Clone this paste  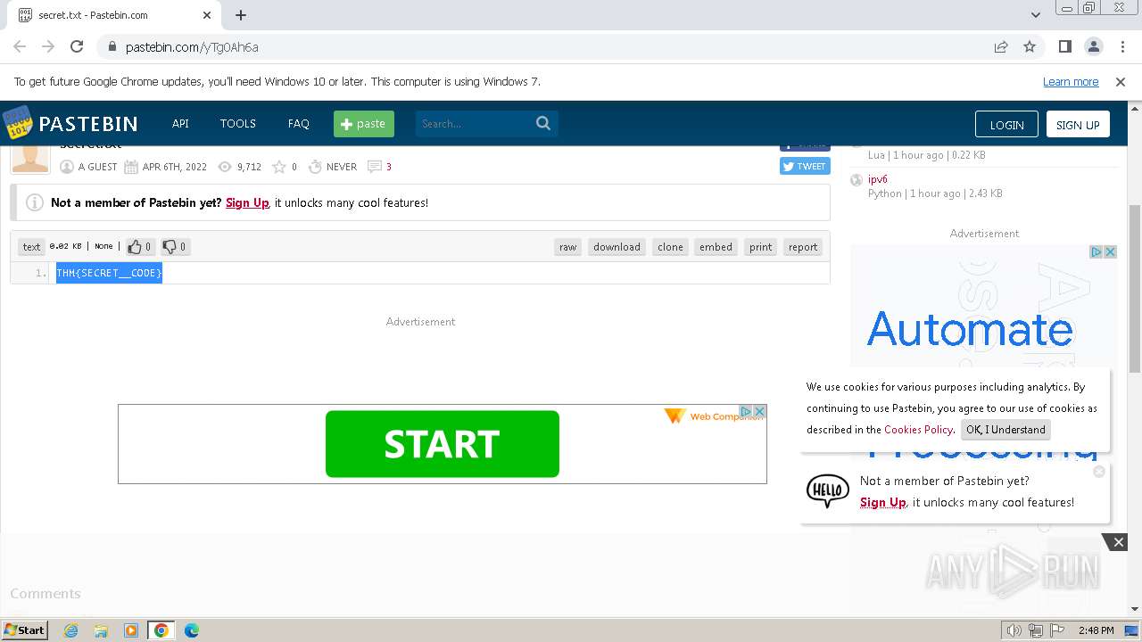tap(670, 247)
